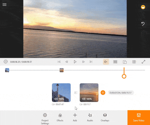Open the hamburger menu
Image resolution: width=150 pixels, height=125 pixels.
point(4,4)
